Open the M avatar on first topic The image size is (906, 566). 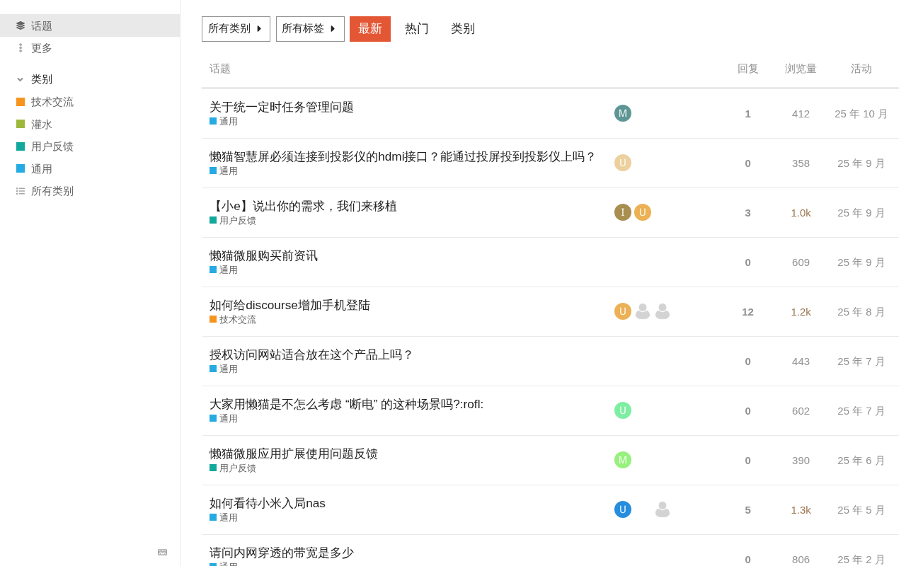(x=623, y=113)
